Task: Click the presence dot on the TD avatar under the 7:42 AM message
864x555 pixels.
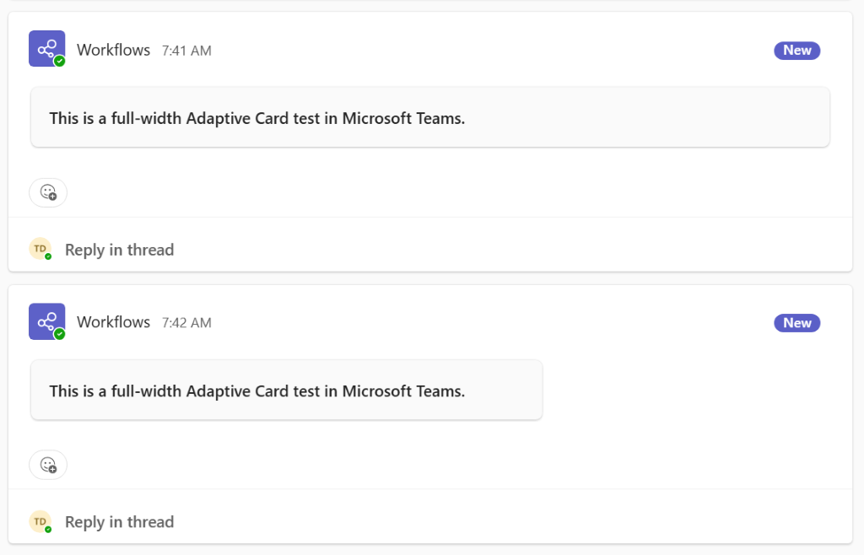Action: (48, 529)
